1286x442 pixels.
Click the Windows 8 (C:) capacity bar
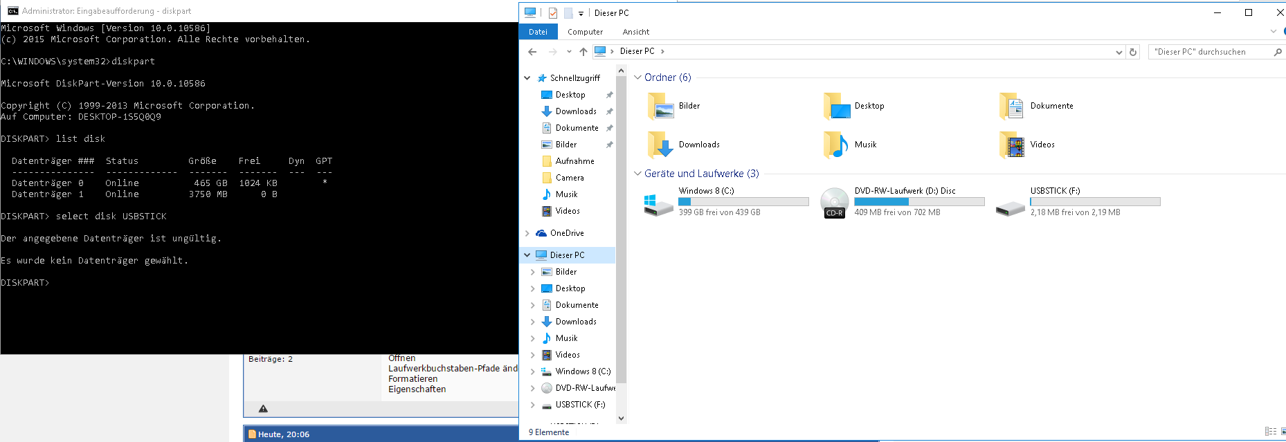pyautogui.click(x=743, y=202)
